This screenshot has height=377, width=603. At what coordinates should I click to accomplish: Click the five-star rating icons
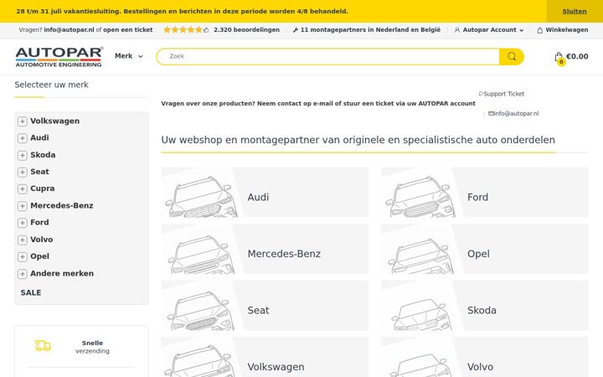tap(183, 29)
